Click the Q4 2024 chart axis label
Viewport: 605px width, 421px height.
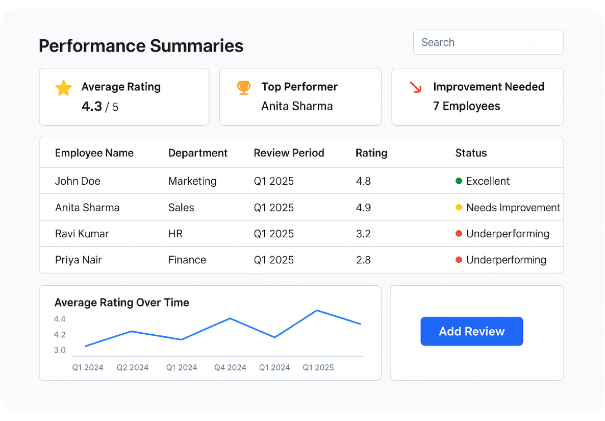[x=230, y=368]
